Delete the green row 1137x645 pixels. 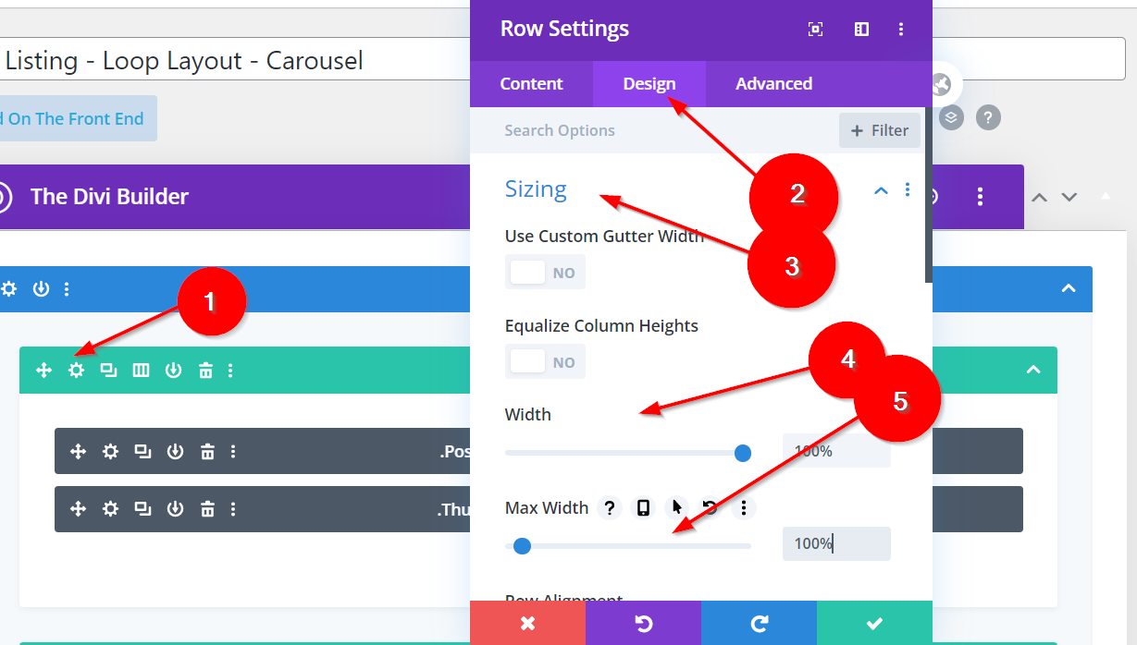205,371
